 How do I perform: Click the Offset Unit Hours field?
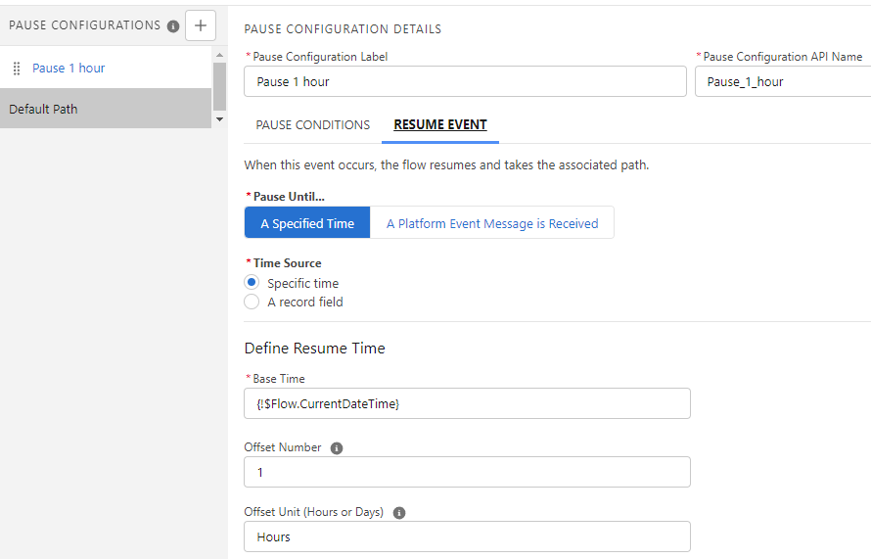467,536
